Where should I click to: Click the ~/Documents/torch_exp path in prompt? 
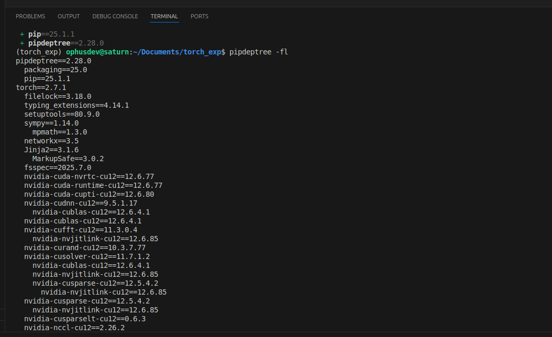[x=177, y=52]
